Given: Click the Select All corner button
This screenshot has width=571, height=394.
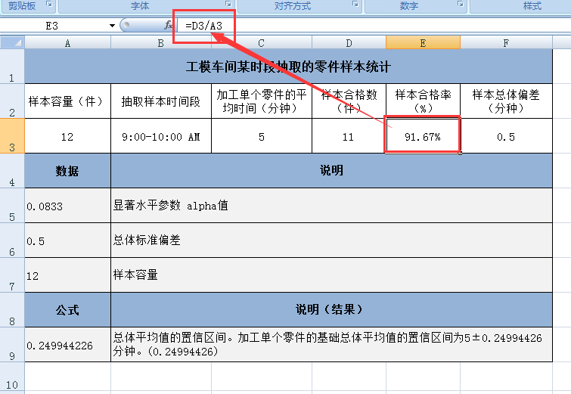Looking at the screenshot, I should click(x=12, y=42).
